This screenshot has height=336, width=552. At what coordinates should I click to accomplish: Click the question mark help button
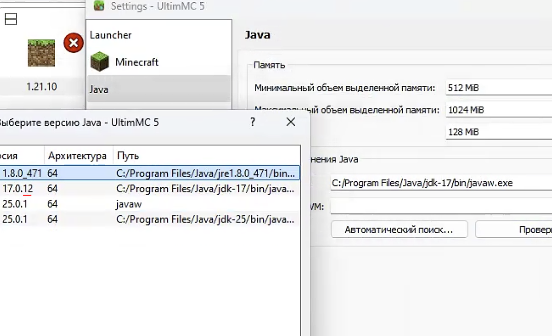tap(253, 122)
